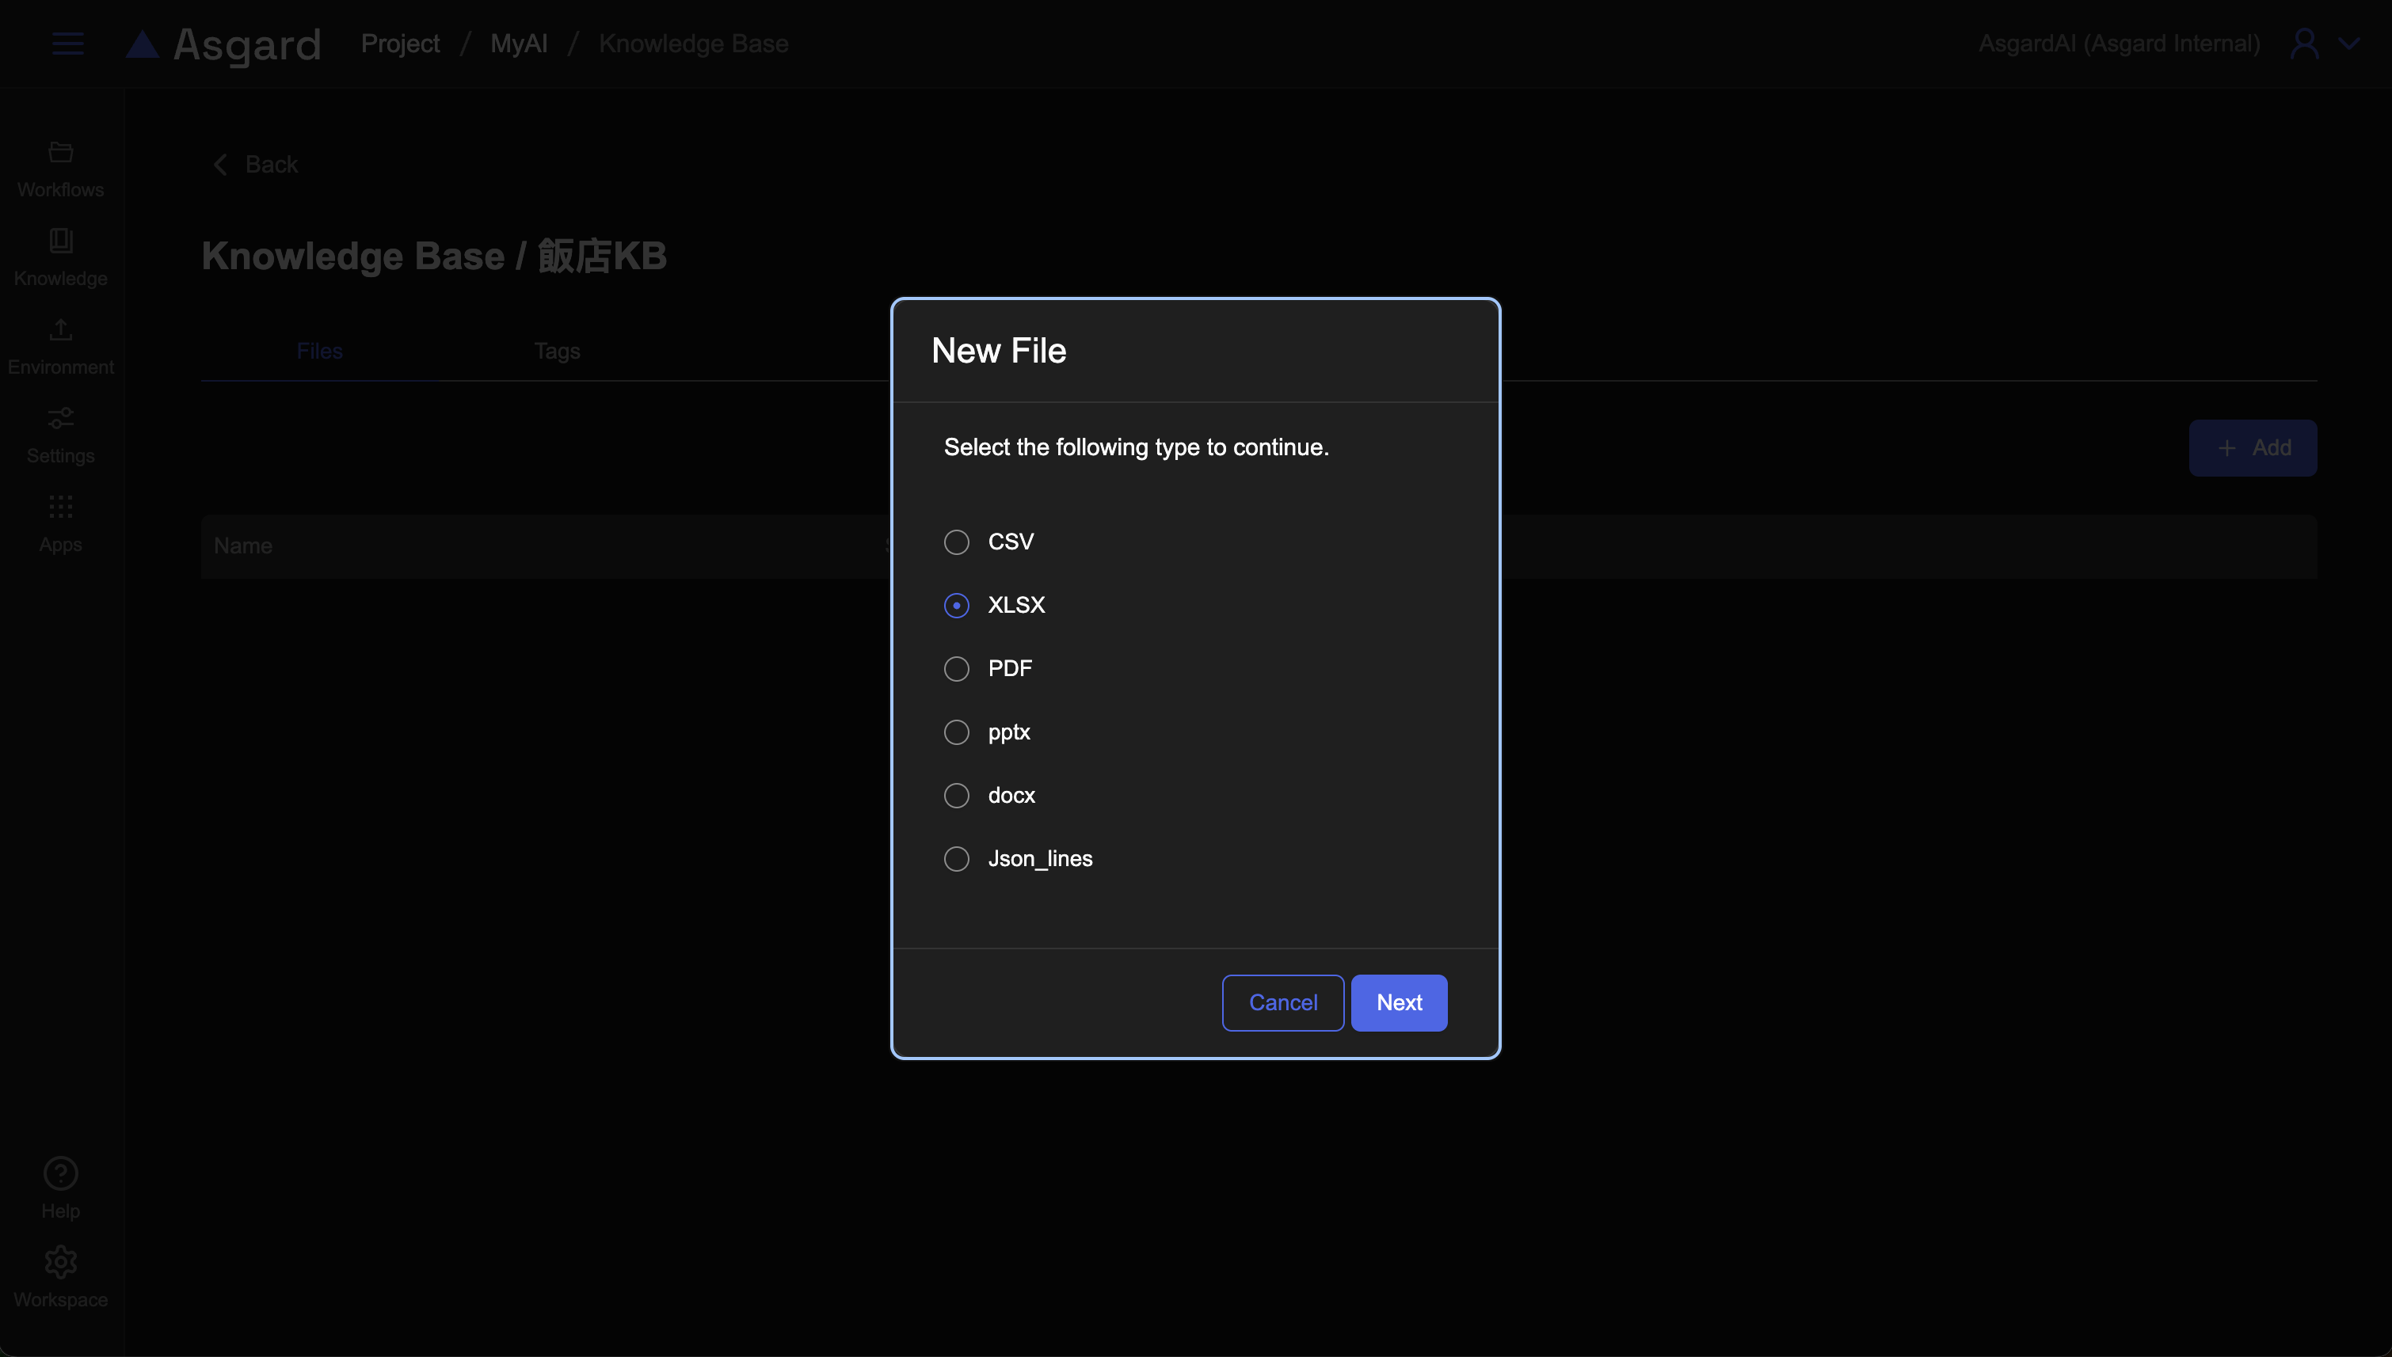Switch to the Files tab

[x=319, y=352]
